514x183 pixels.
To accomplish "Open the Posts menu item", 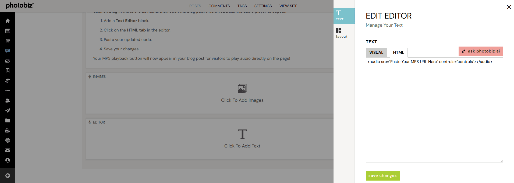I will [x=195, y=6].
